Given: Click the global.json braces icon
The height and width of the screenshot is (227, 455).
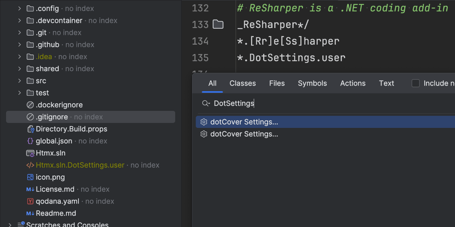Looking at the screenshot, I should (30, 141).
